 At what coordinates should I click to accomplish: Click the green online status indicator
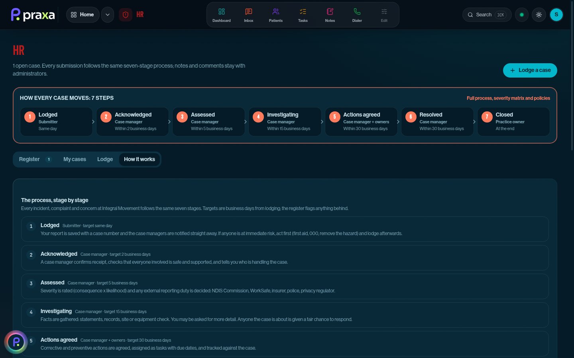[x=522, y=15]
